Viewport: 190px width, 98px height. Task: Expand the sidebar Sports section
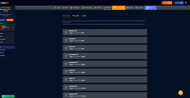(x=7, y=34)
